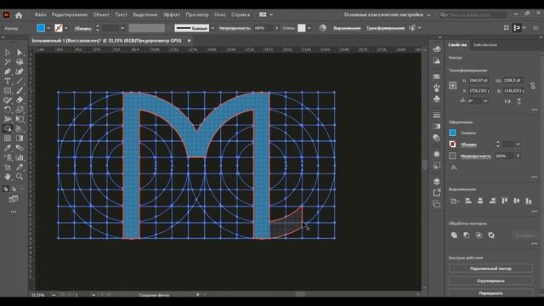The height and width of the screenshot is (306, 544).
Task: Open the zoom level dropdown in the status bar
Action: coord(54,295)
